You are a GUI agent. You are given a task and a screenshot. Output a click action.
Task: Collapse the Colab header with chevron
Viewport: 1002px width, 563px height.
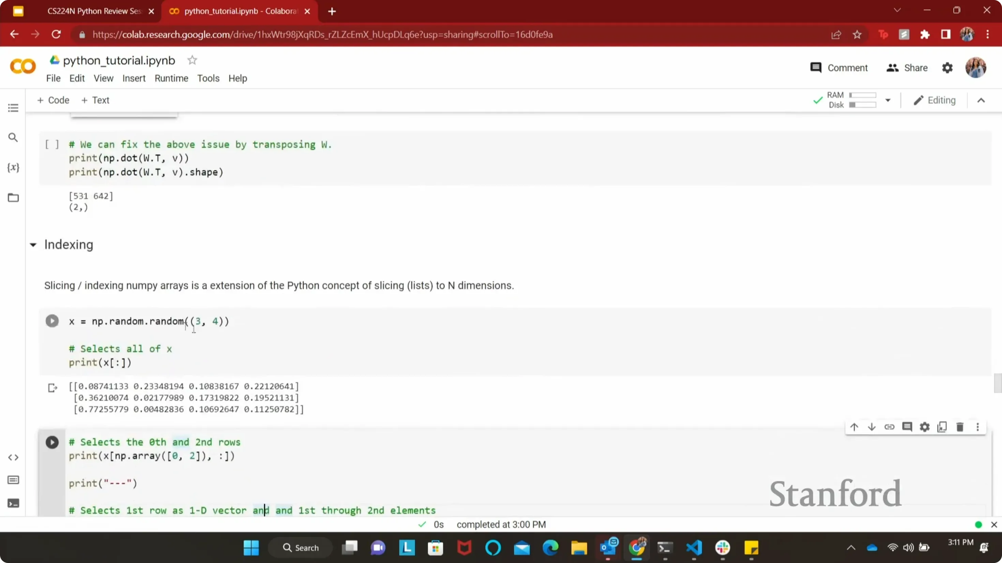981,101
